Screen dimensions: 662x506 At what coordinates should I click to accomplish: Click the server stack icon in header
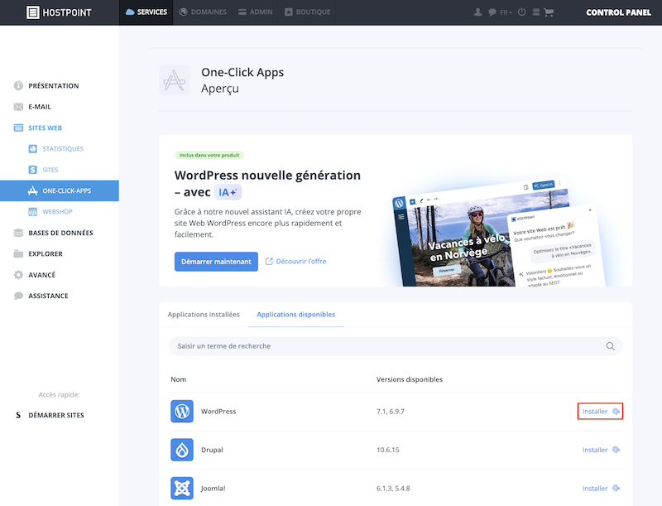coord(535,12)
